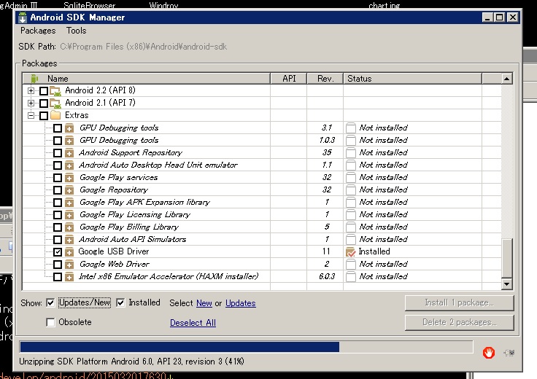Select the Android Auto API Simulators row name
Viewport: 537px width, 379px height.
click(x=133, y=240)
